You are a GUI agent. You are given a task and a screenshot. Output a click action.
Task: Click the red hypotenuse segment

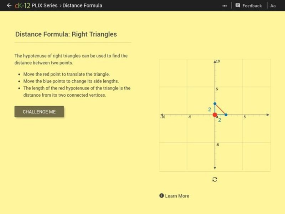coord(220,109)
